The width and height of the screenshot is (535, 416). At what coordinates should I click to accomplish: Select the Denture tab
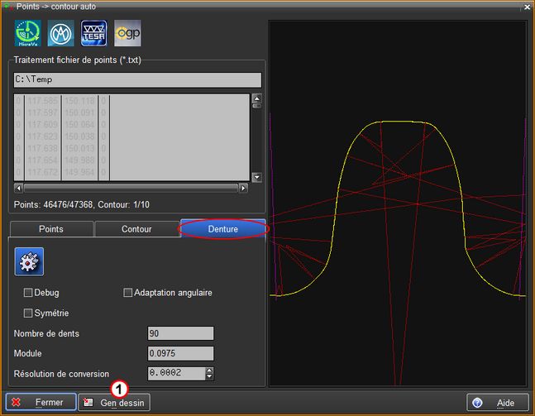(223, 229)
